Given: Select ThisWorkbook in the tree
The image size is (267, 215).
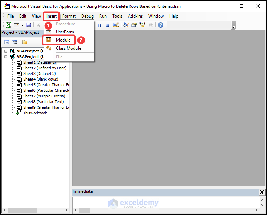Looking at the screenshot, I should pos(35,113).
